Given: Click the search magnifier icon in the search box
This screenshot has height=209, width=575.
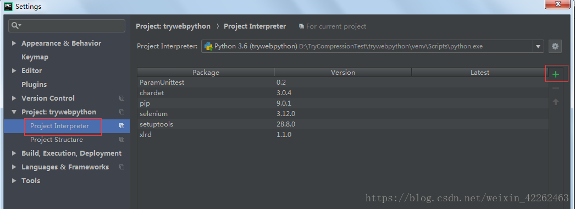Looking at the screenshot, I should coord(16,26).
